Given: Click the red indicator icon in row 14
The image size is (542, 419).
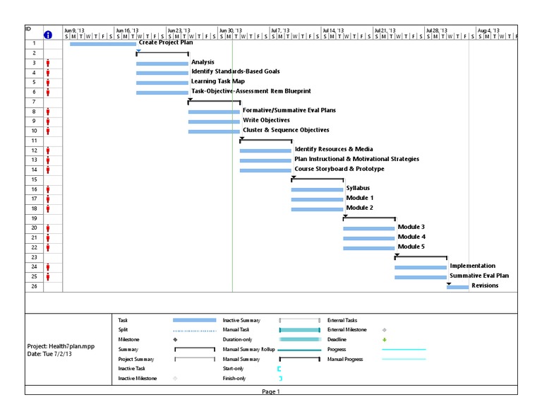Looking at the screenshot, I should tap(48, 170).
